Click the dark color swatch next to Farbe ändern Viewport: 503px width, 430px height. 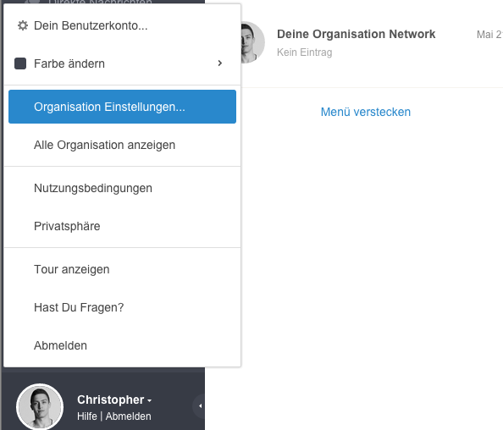(x=20, y=63)
